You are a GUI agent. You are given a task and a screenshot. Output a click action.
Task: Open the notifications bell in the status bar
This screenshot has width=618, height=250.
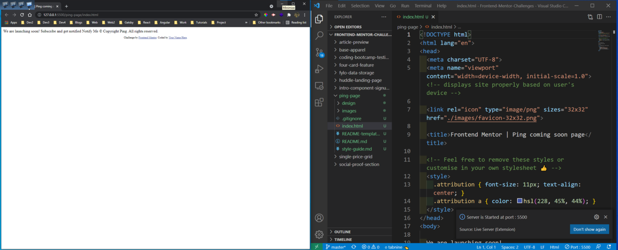[609, 247]
